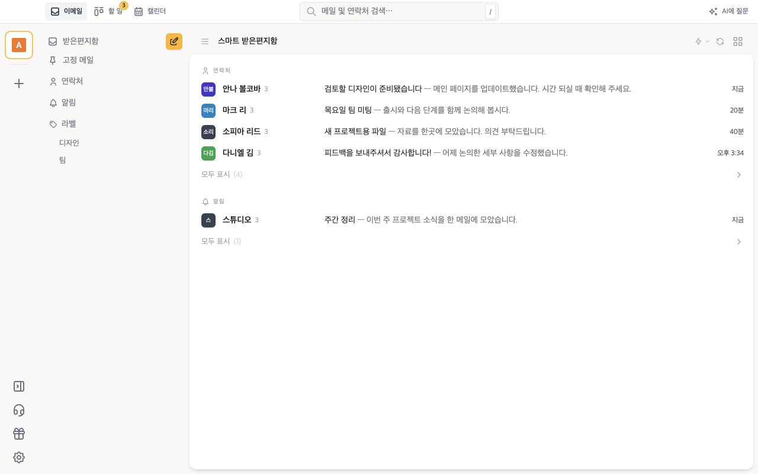Click 모두 표시 (1) under 알림

click(221, 241)
